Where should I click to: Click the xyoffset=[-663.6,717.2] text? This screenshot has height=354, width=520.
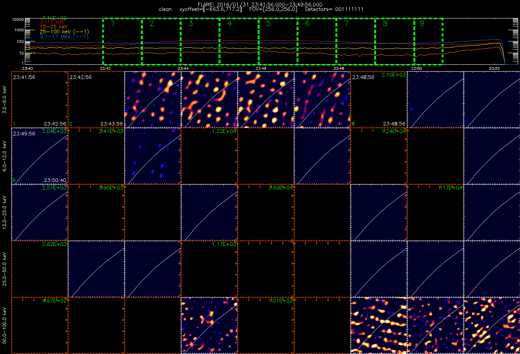pyautogui.click(x=211, y=9)
